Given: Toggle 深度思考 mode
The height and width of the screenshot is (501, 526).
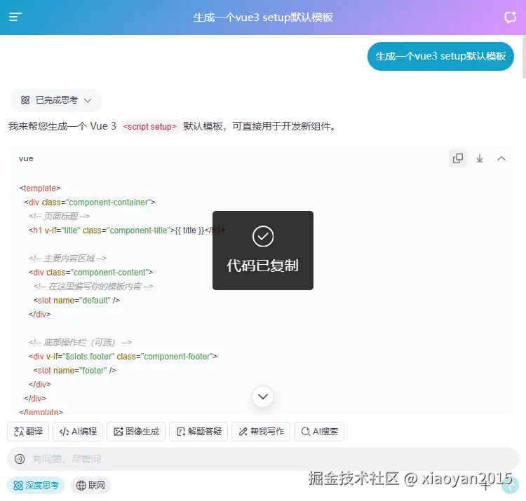Looking at the screenshot, I should click(x=36, y=485).
